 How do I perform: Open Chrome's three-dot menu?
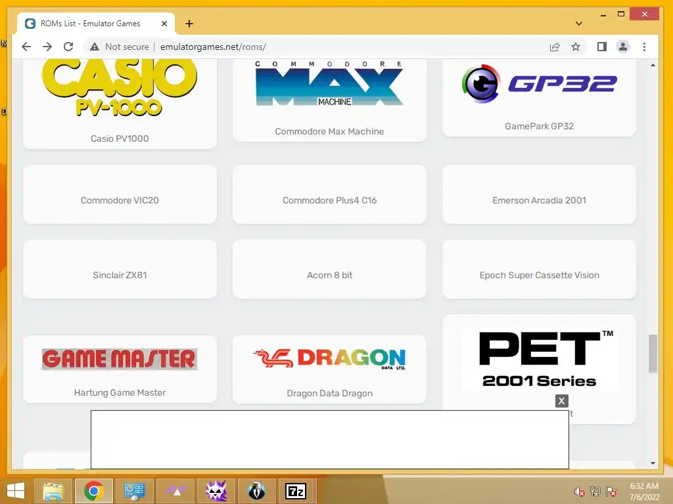(x=644, y=47)
